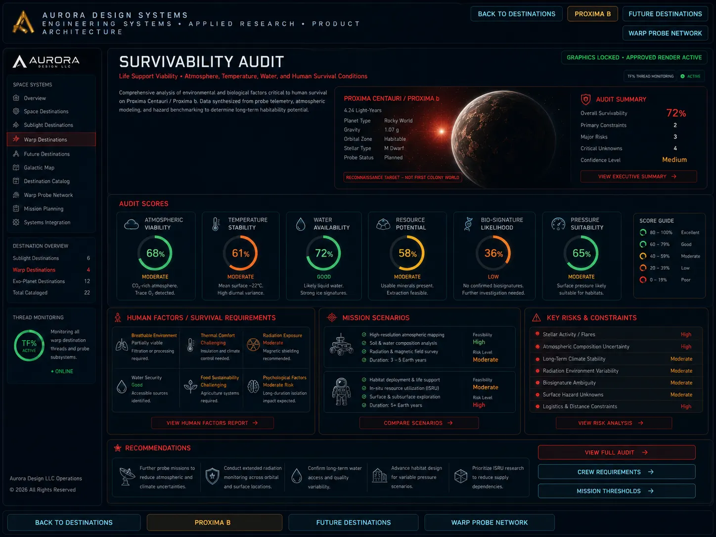Click the rover icon in Mission Scenarios
The width and height of the screenshot is (716, 537).
pos(340,345)
